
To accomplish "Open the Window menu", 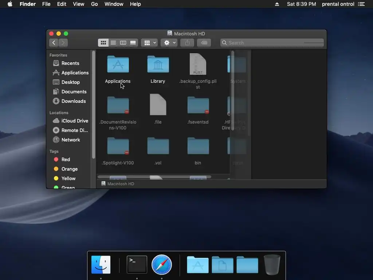I will pos(114,4).
